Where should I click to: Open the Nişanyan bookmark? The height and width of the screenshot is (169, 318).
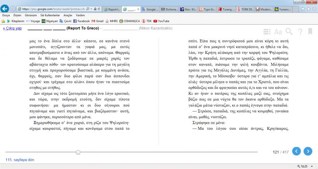click(x=50, y=21)
